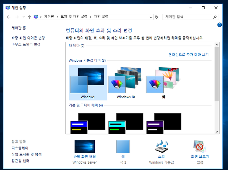Select the 꽃 theme thumbnail

[x=164, y=83]
